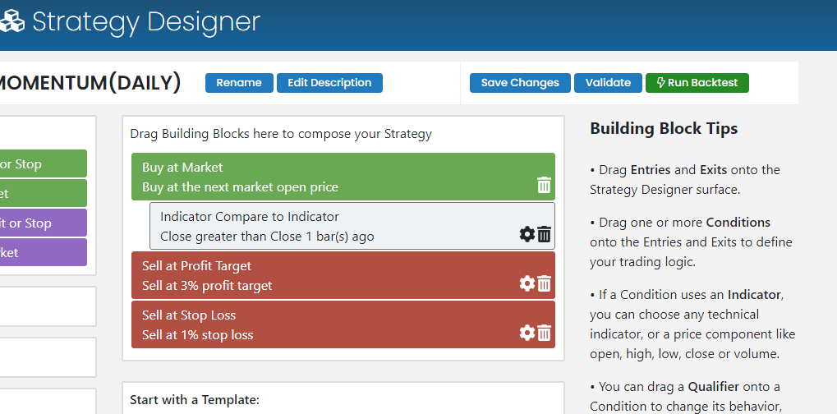Delete the Sell at Stop Loss block
Image resolution: width=837 pixels, height=414 pixels.
click(544, 333)
